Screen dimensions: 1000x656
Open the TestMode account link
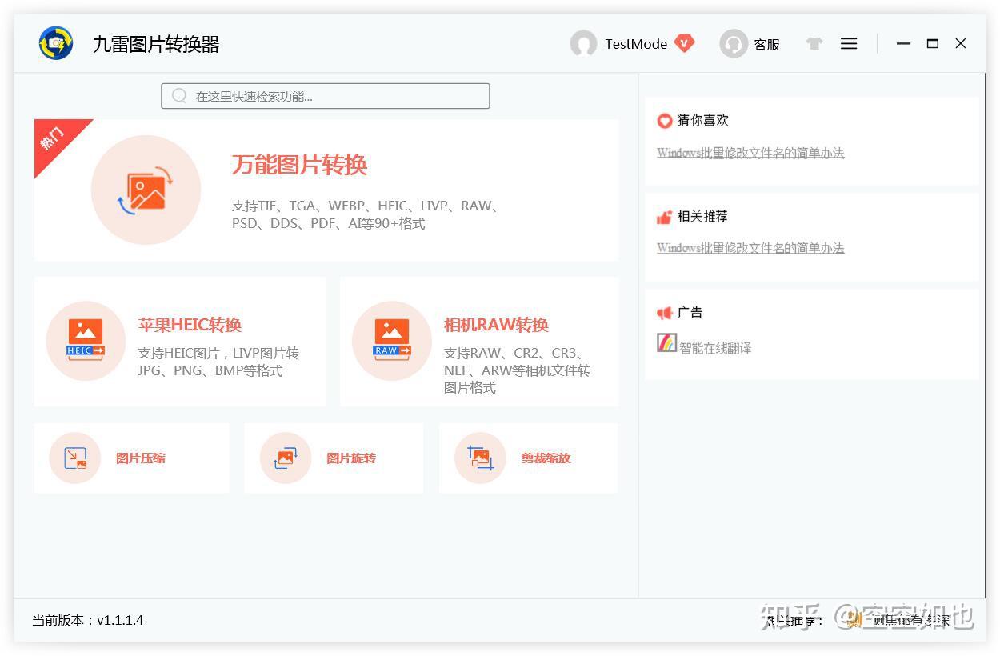pos(636,44)
